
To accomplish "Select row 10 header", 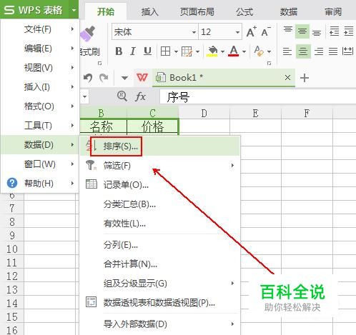I will (12, 249).
